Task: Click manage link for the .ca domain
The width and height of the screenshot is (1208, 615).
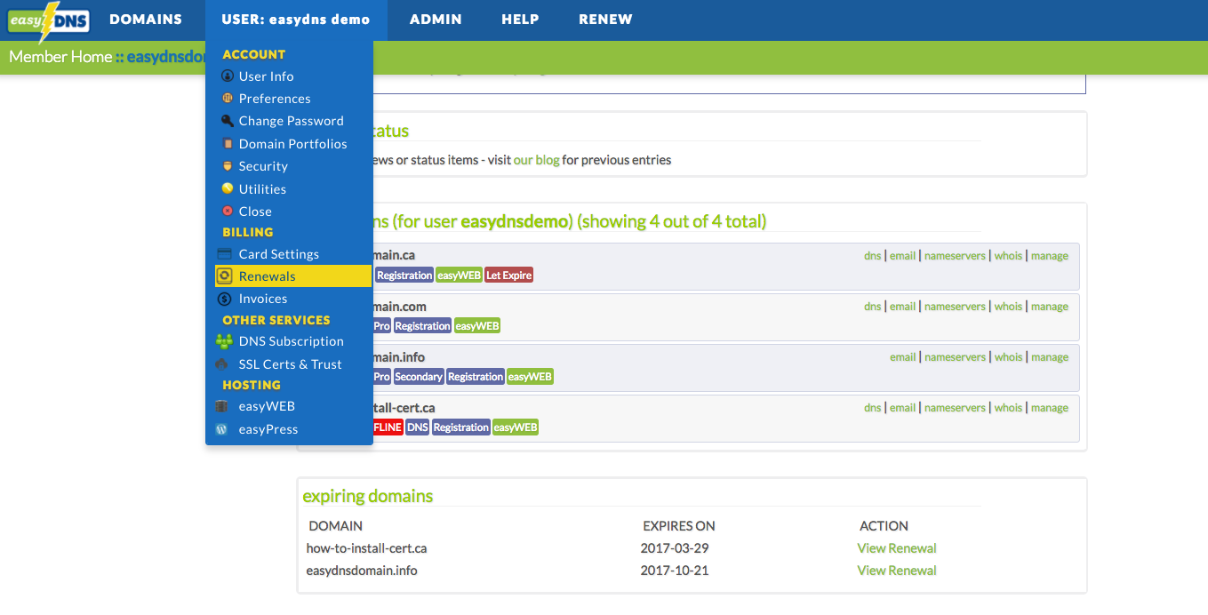Action: [1050, 255]
